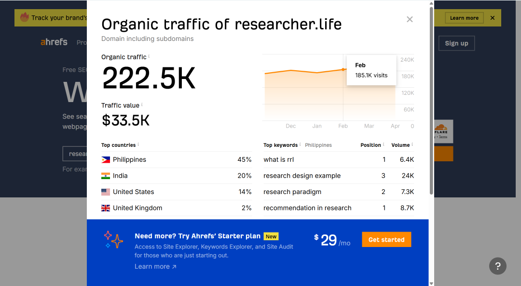
Task: Click the 222.5K organic traffic value
Action: [x=149, y=78]
